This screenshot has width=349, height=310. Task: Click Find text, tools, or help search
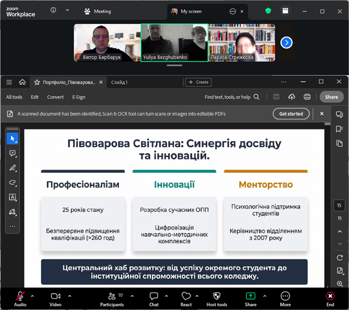click(x=232, y=97)
